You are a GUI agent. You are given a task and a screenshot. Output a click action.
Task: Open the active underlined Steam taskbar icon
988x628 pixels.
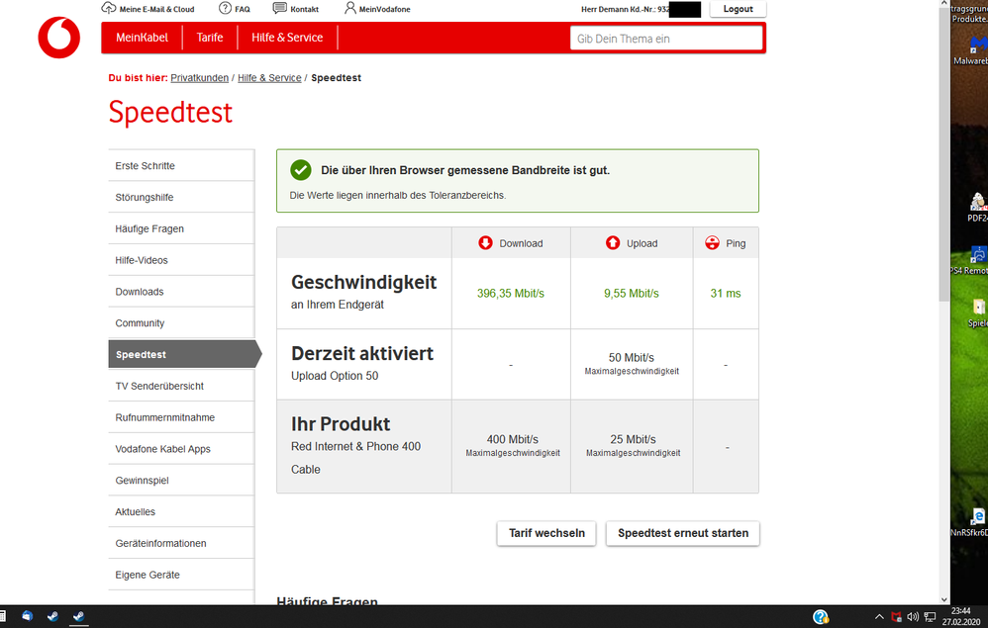pos(79,616)
